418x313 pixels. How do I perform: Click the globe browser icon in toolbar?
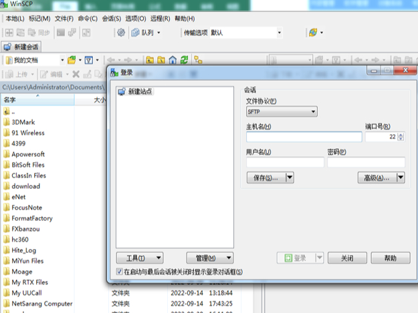(313, 33)
